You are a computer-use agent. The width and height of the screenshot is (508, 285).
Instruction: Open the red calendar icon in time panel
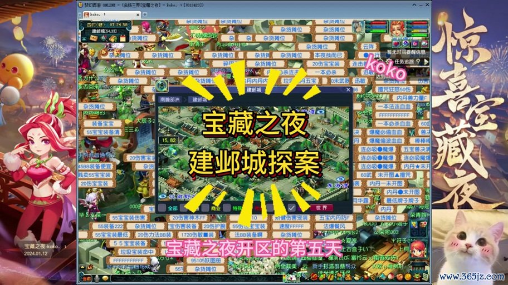(123, 38)
